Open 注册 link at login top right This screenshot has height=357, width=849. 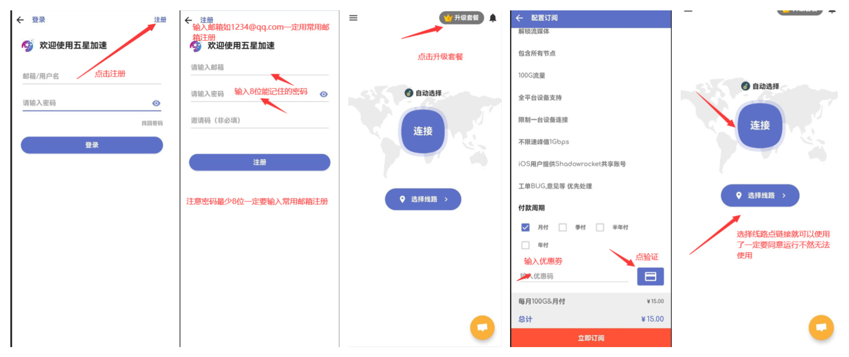tap(160, 20)
